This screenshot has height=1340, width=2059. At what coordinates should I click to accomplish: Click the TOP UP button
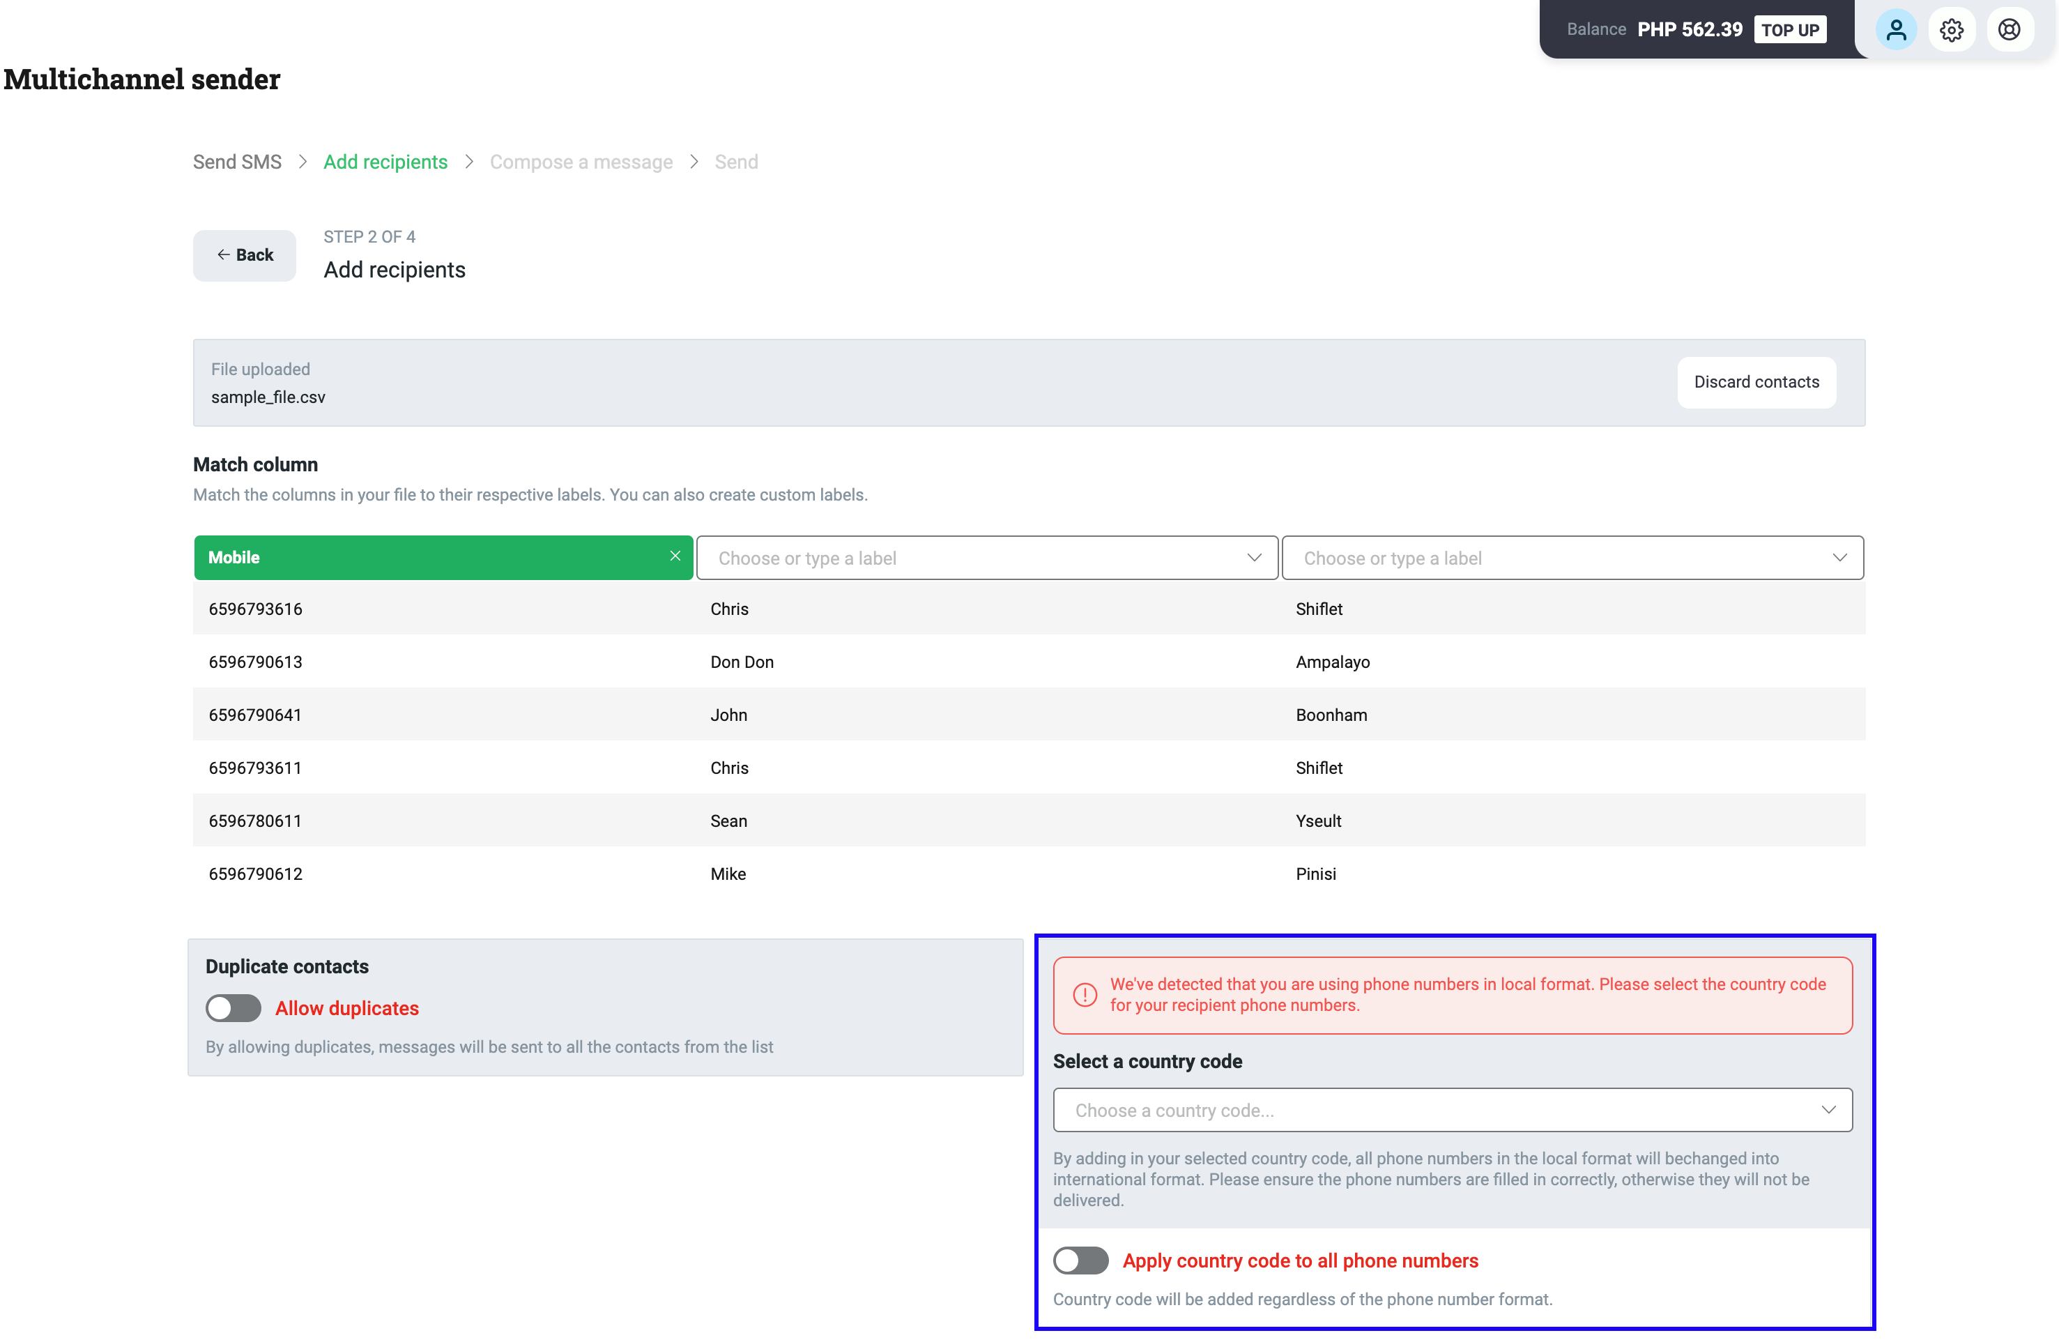pos(1790,29)
